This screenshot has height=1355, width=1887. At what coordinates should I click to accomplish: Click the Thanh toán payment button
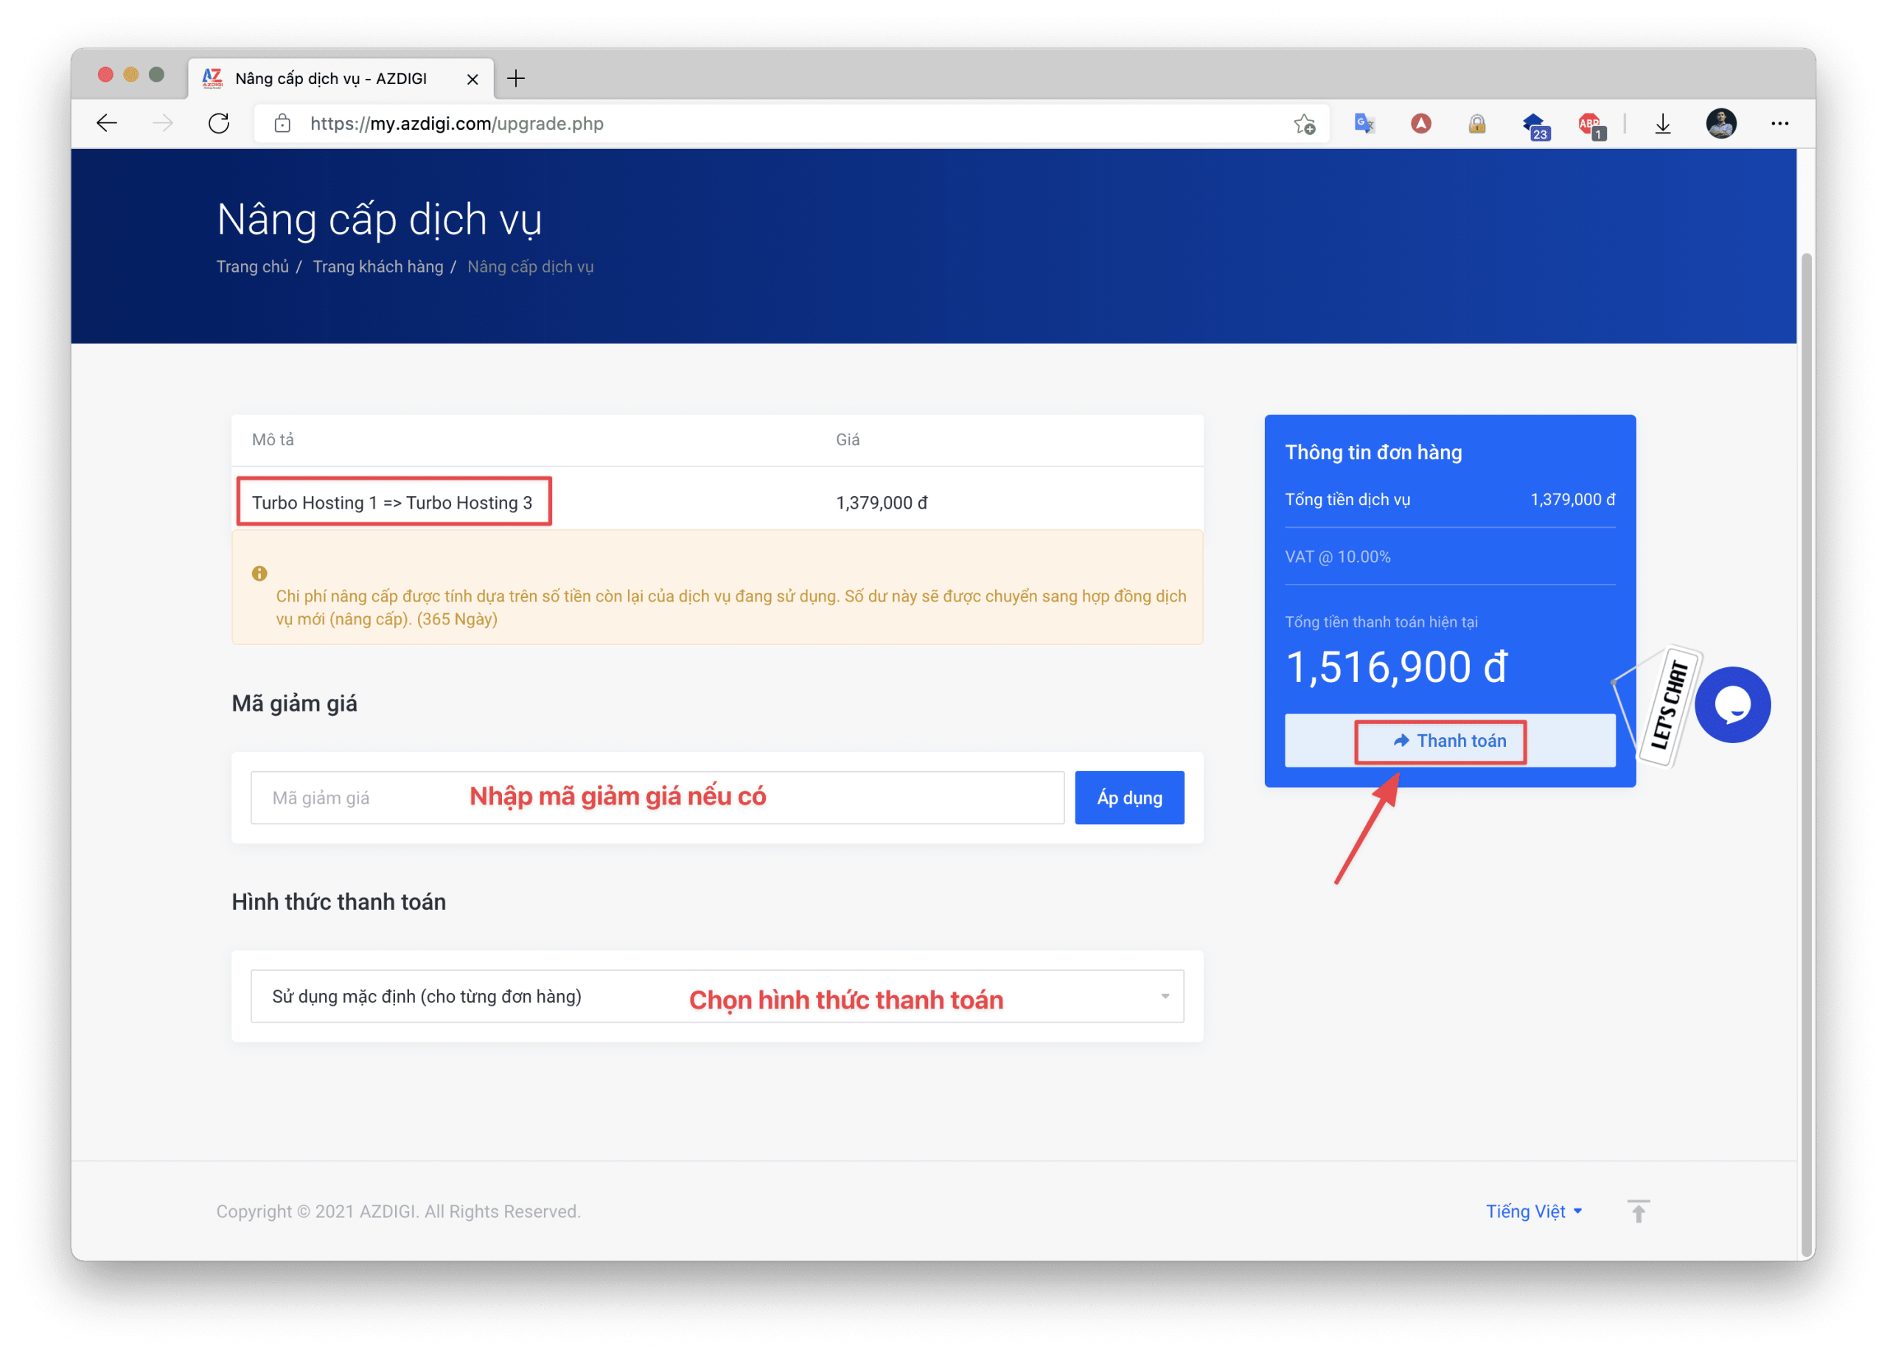(x=1448, y=741)
